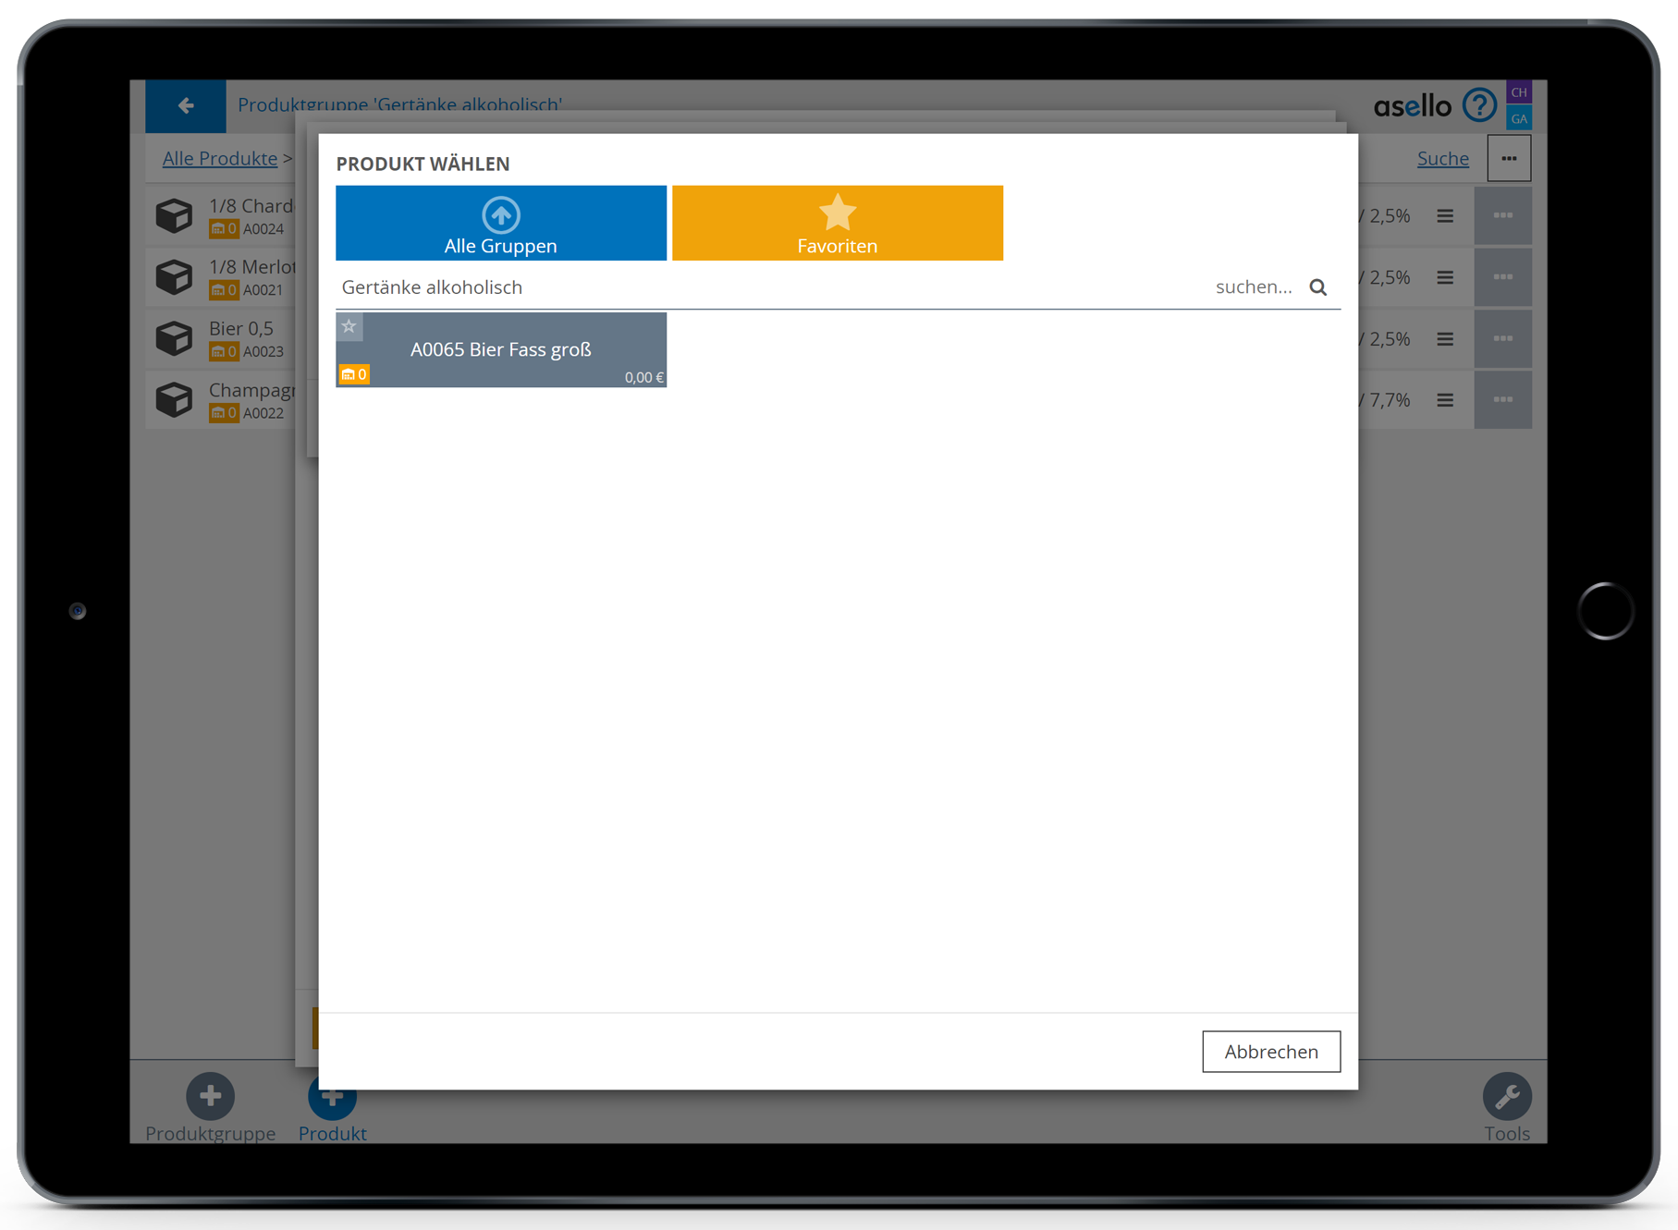Open the Alle Gruppen tab

(x=500, y=223)
